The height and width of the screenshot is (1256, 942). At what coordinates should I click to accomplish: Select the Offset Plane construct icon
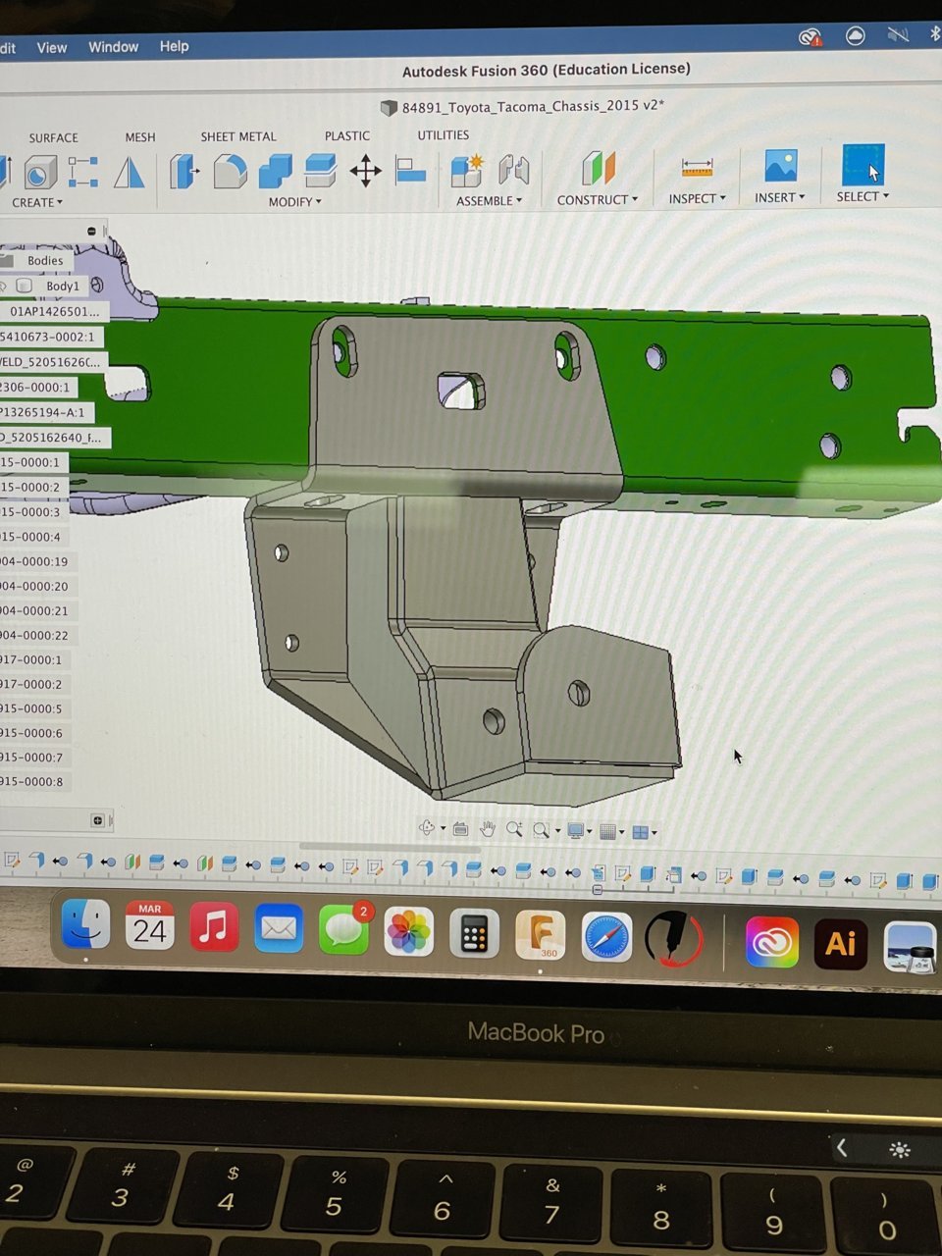pos(598,168)
